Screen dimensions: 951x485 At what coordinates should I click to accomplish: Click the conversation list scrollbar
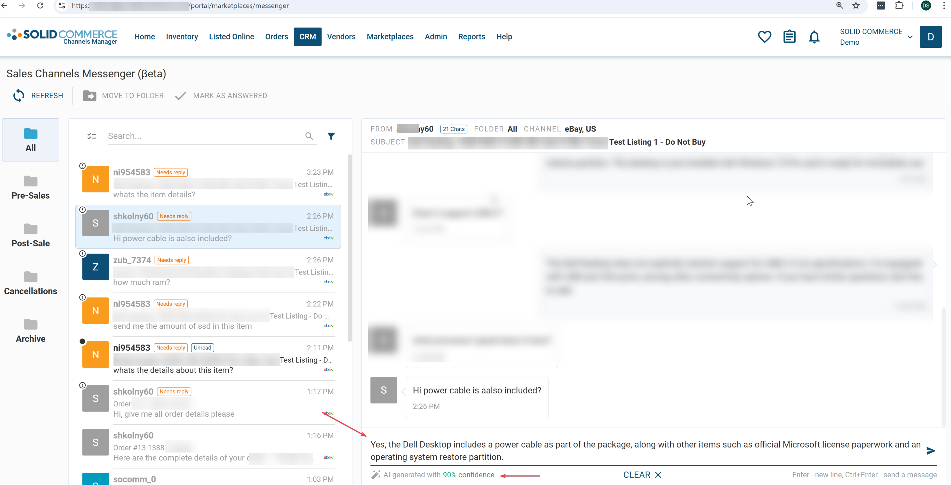click(349, 248)
